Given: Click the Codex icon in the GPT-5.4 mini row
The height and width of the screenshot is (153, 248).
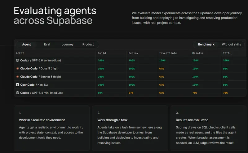Looking at the screenshot, I should point(17,93).
